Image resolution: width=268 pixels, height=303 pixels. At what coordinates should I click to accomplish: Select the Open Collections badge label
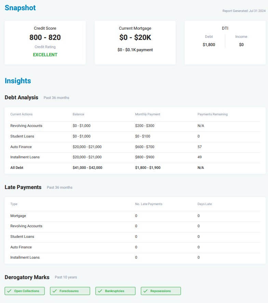[27, 291]
